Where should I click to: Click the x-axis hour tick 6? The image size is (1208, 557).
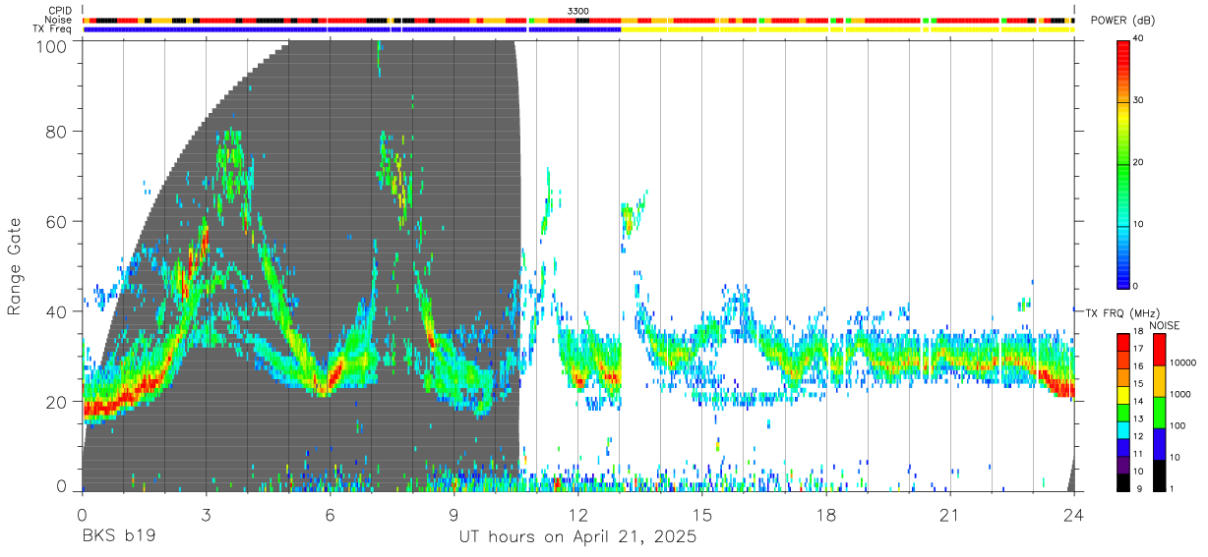point(330,514)
